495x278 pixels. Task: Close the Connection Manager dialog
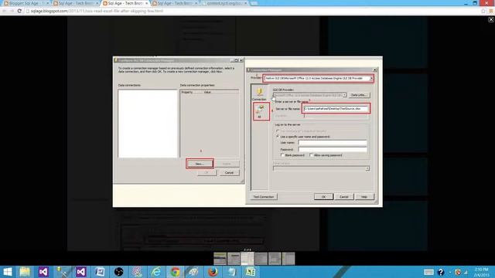[374, 70]
